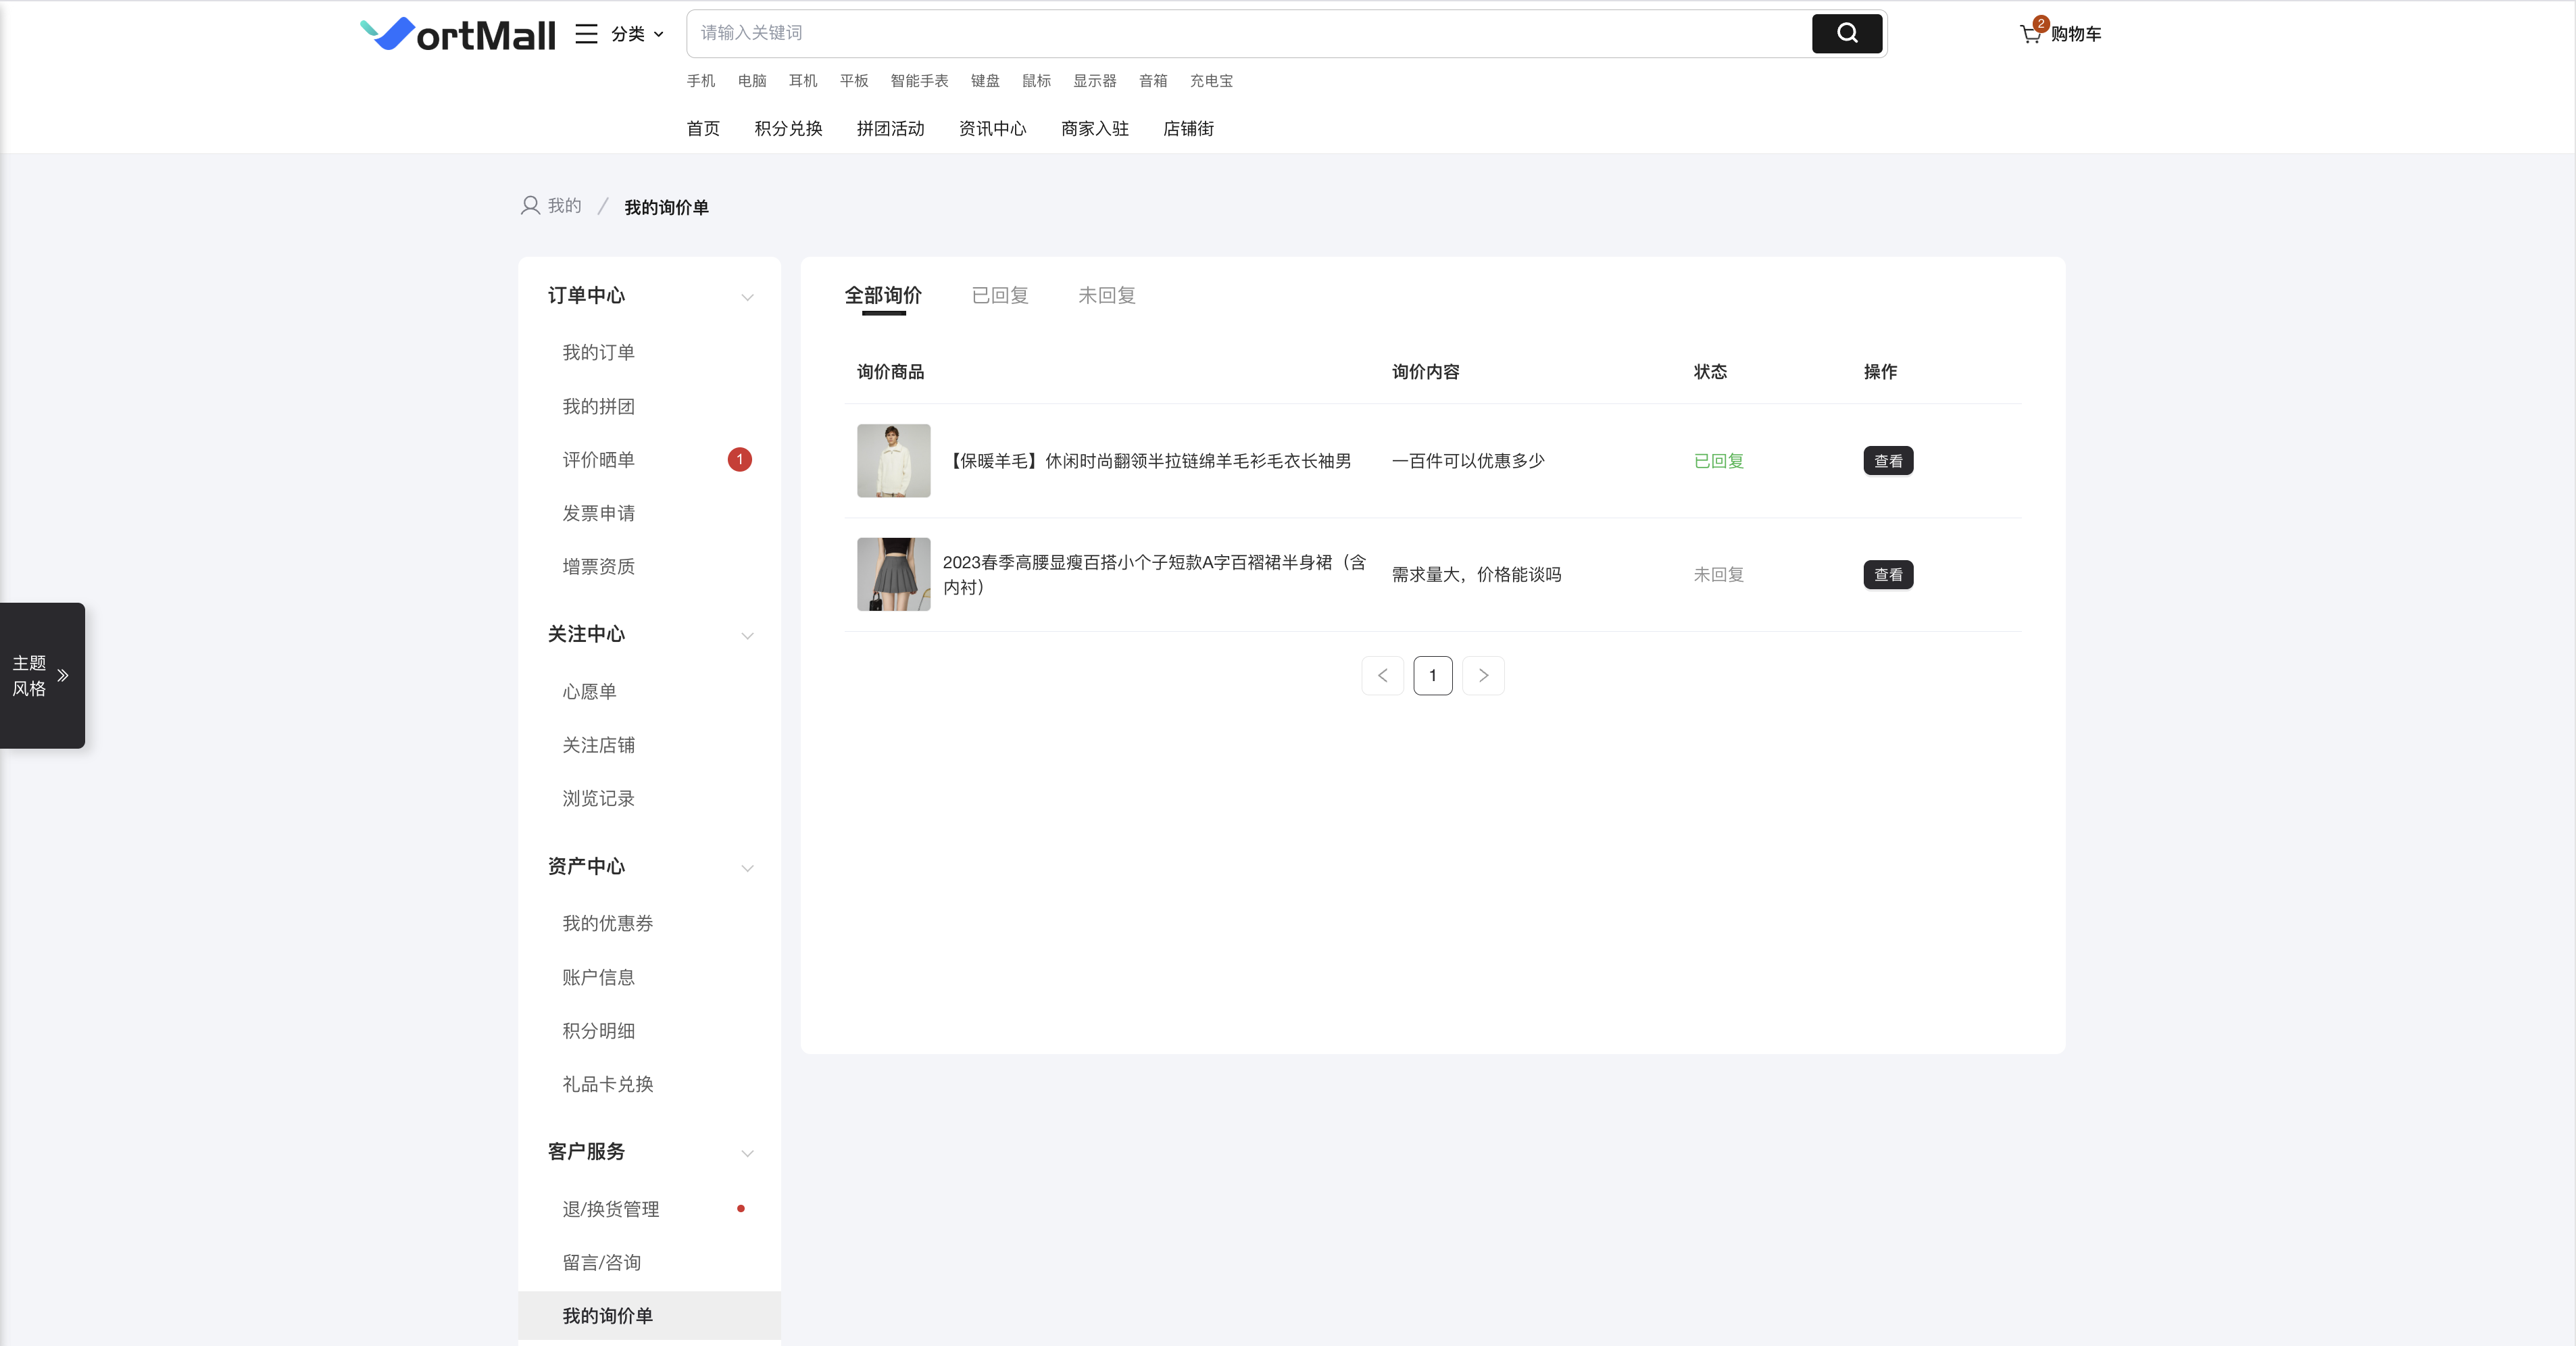Open the 购物车 shopping cart icon
Viewport: 2576px width, 1346px height.
pyautogui.click(x=2030, y=34)
